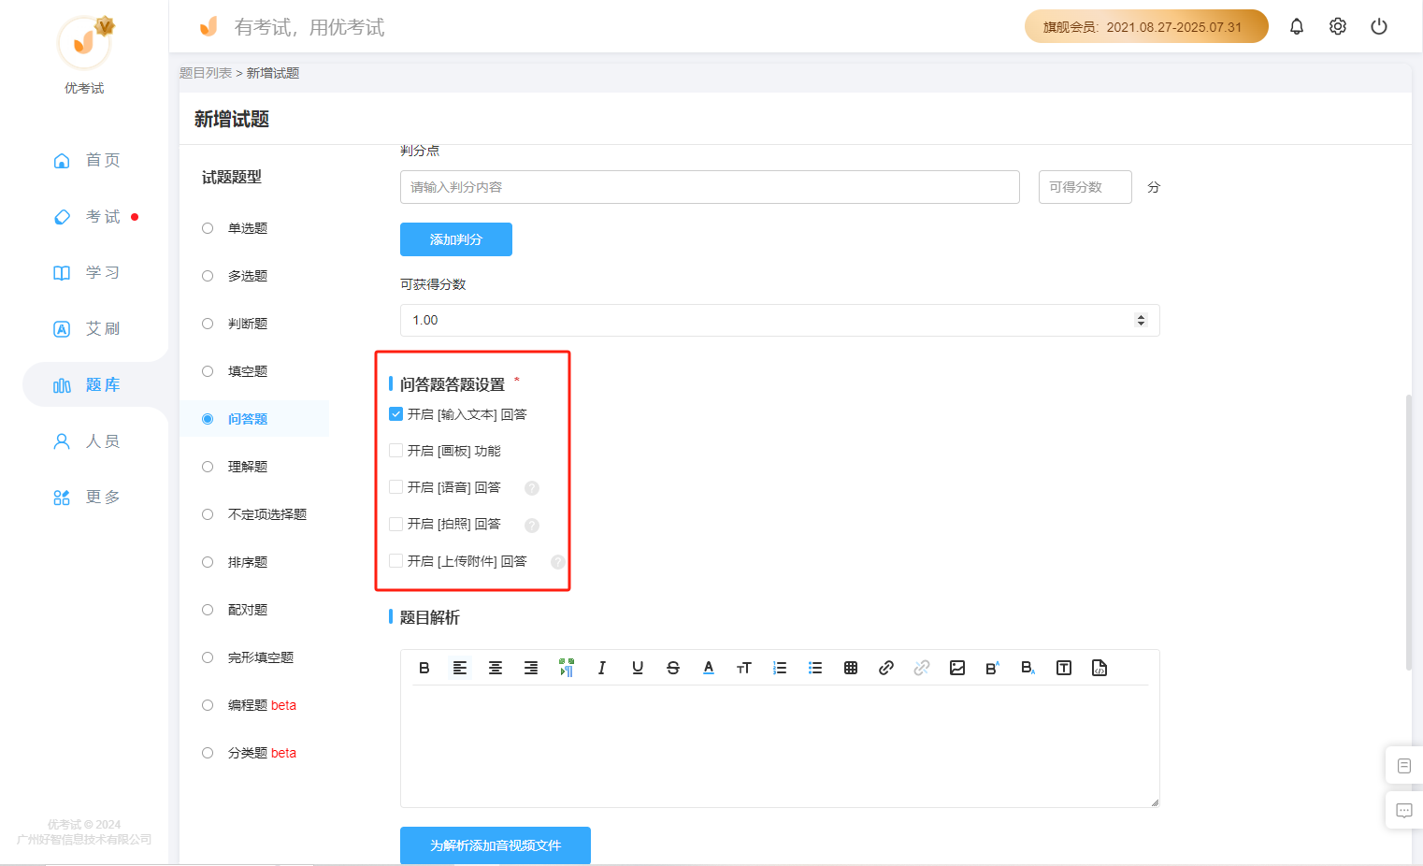Focus the 请输入判分内容 input field
The width and height of the screenshot is (1423, 866).
[710, 187]
